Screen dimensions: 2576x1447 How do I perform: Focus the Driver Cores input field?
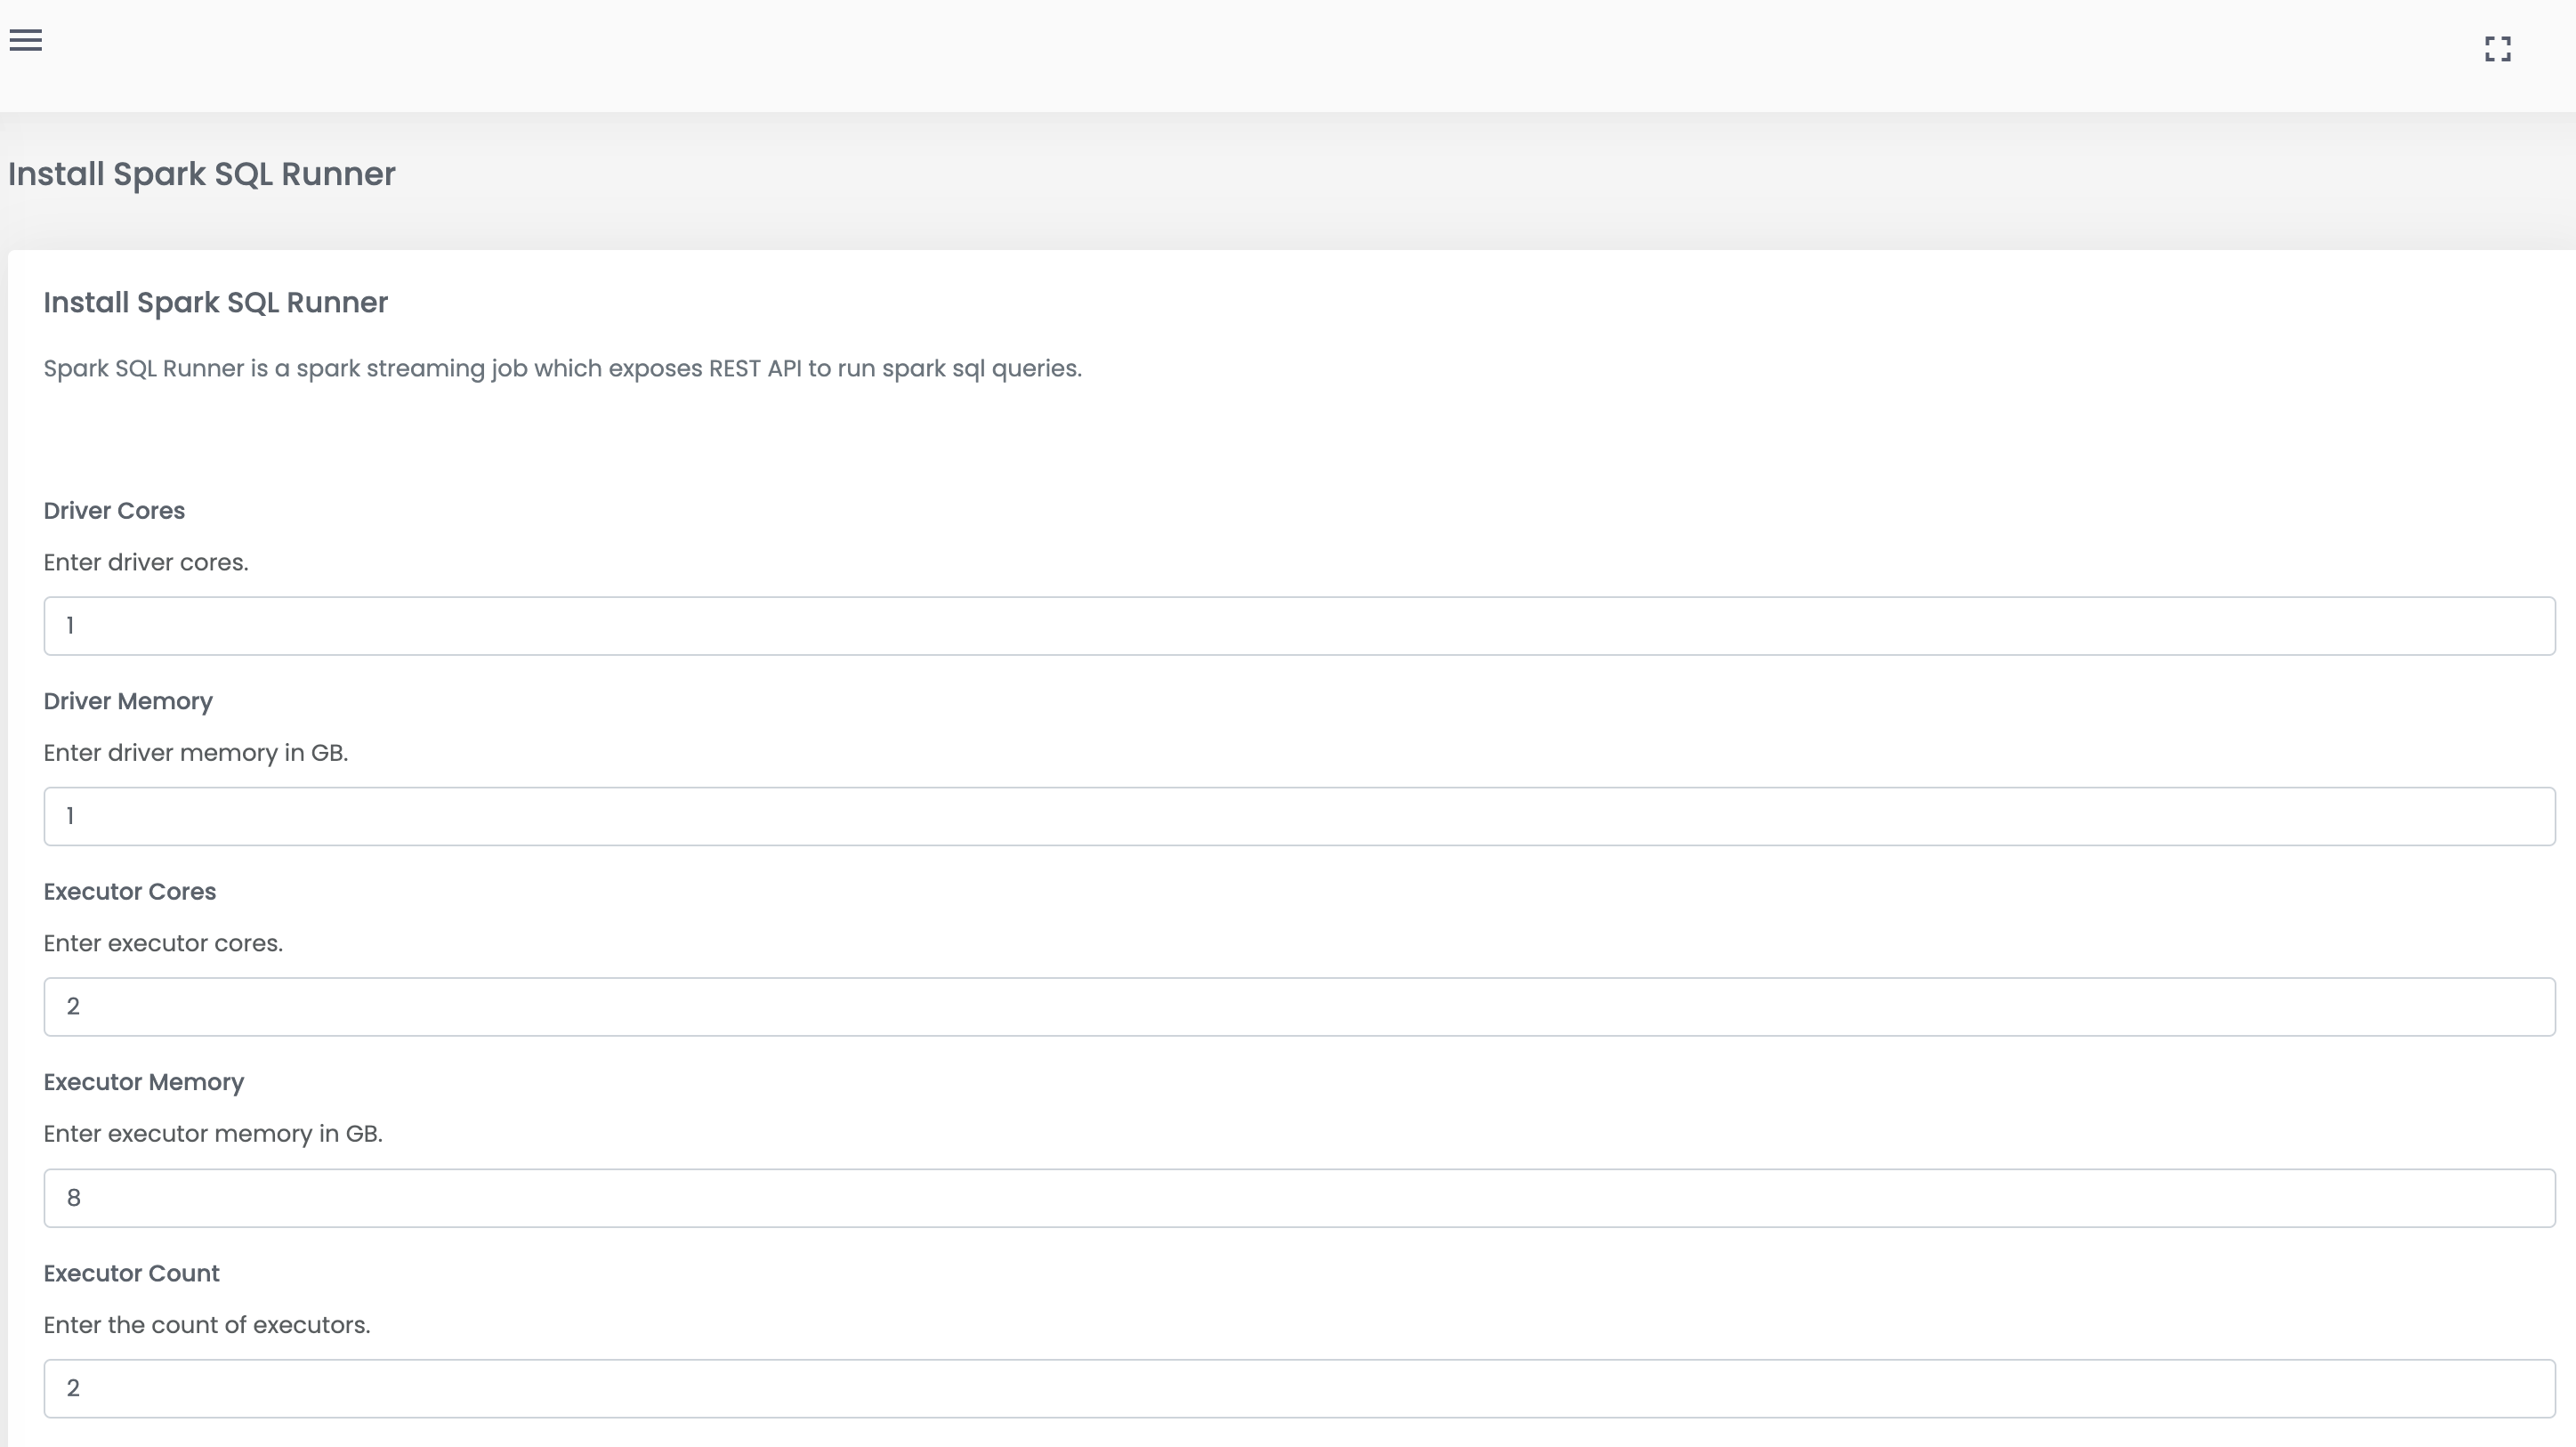pyautogui.click(x=1299, y=626)
